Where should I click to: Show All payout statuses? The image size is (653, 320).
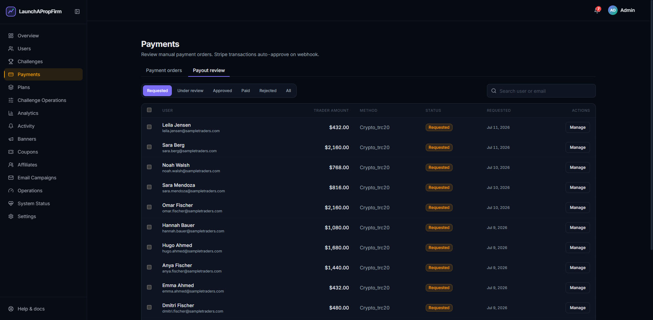[289, 91]
